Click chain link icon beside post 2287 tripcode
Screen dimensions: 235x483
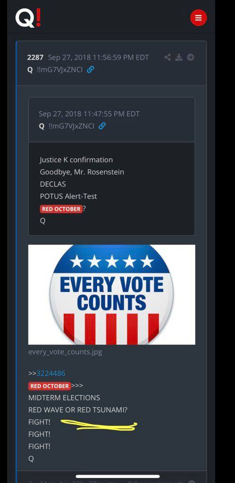tap(90, 70)
